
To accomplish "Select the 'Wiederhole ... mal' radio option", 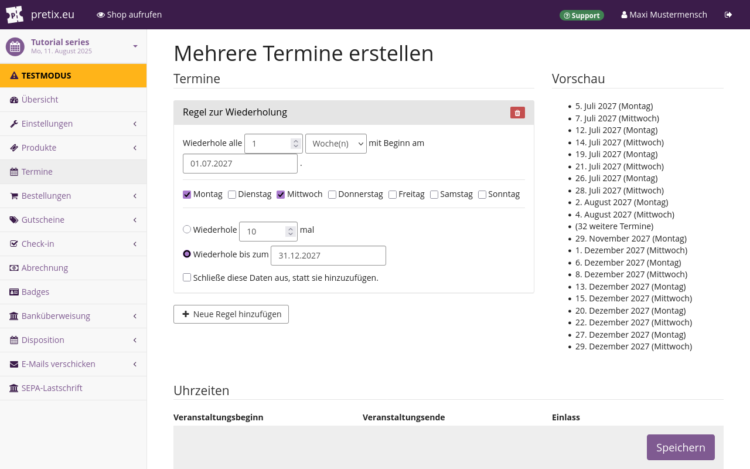I will (x=187, y=230).
